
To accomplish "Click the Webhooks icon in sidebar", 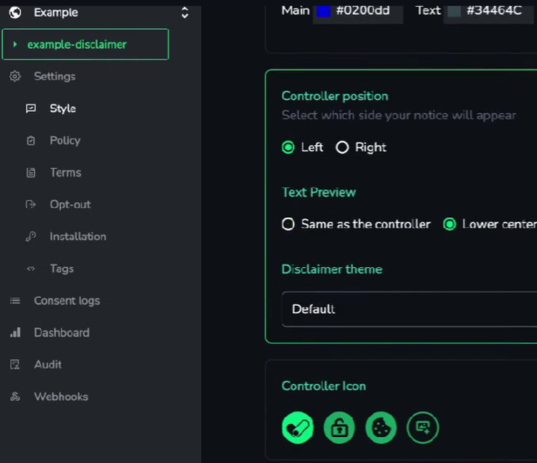I will (16, 396).
